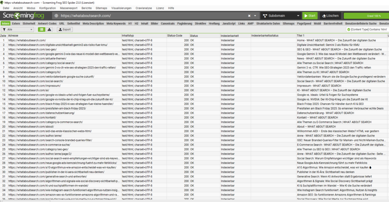
Task: Open the Sitemaps menu in the menu bar
Action: (x=101, y=8)
